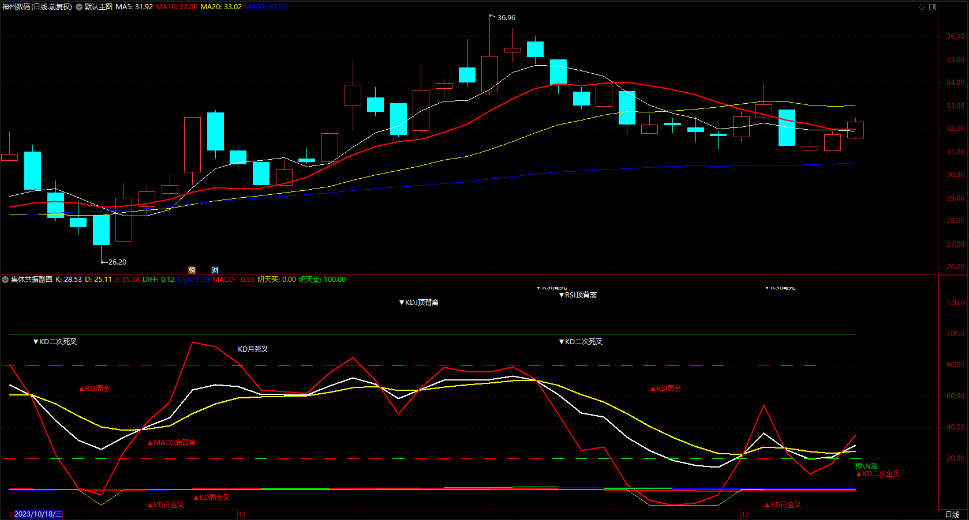Click the J: 35.38 indicator value
Viewport: 969px width, 520px height.
pos(128,280)
